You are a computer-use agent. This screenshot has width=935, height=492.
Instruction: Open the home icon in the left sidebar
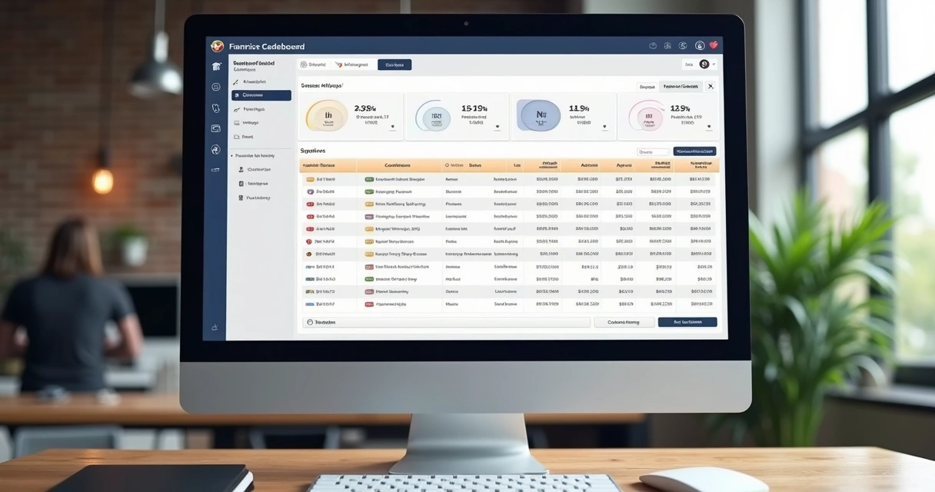pyautogui.click(x=215, y=66)
